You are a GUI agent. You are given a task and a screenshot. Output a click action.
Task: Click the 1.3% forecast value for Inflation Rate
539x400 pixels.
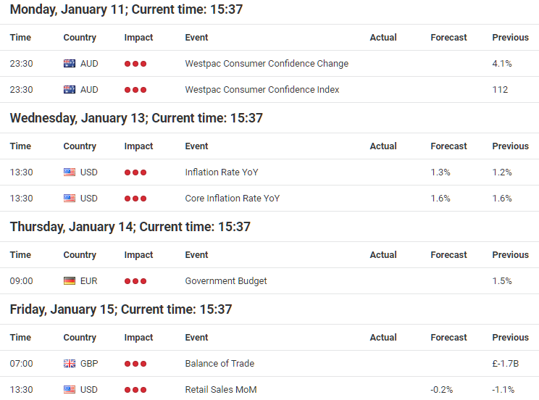click(x=440, y=172)
